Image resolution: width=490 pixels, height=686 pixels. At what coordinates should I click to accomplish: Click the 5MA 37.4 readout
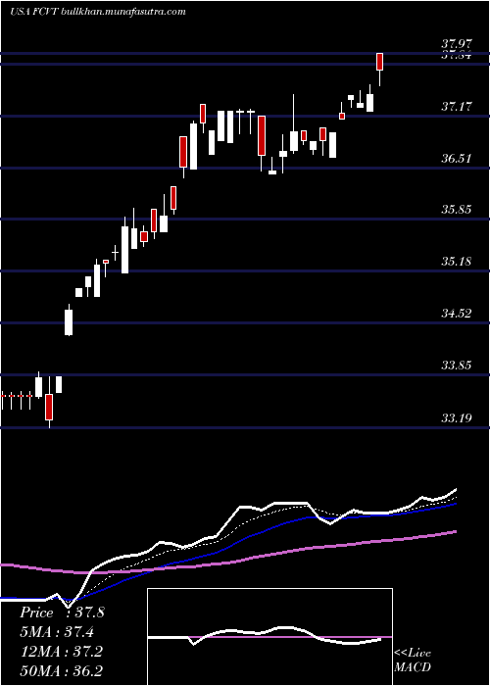coord(57,632)
